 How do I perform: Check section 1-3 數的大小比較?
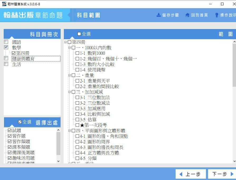click(x=77, y=64)
